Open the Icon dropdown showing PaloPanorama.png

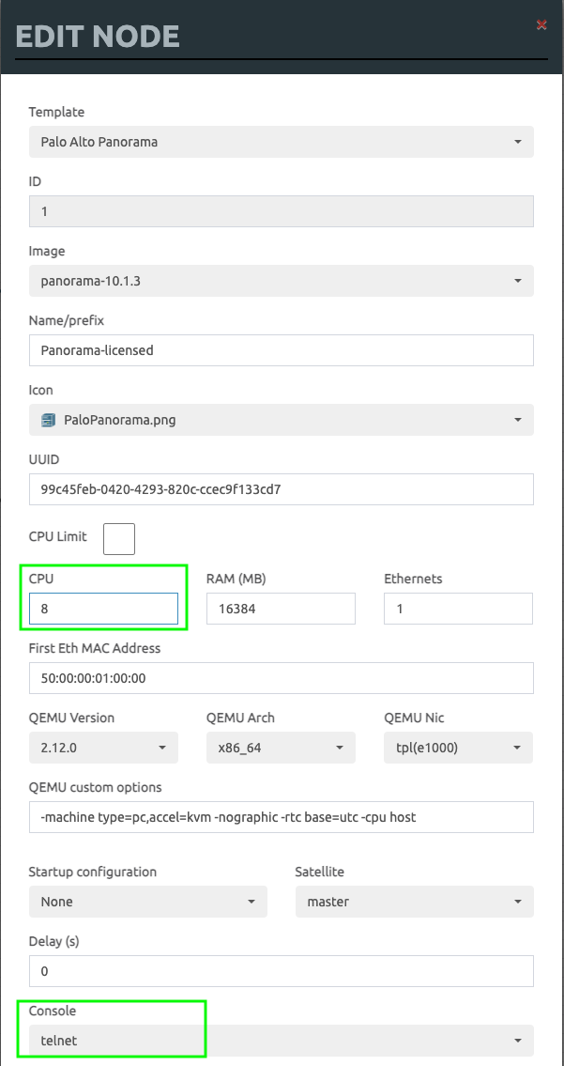tap(282, 420)
